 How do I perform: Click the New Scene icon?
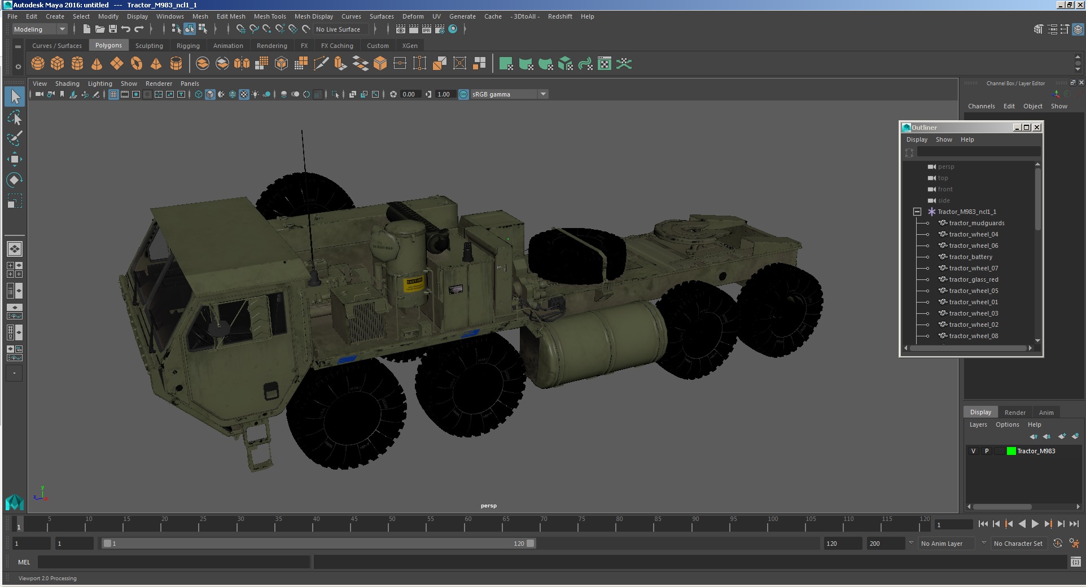pos(86,29)
